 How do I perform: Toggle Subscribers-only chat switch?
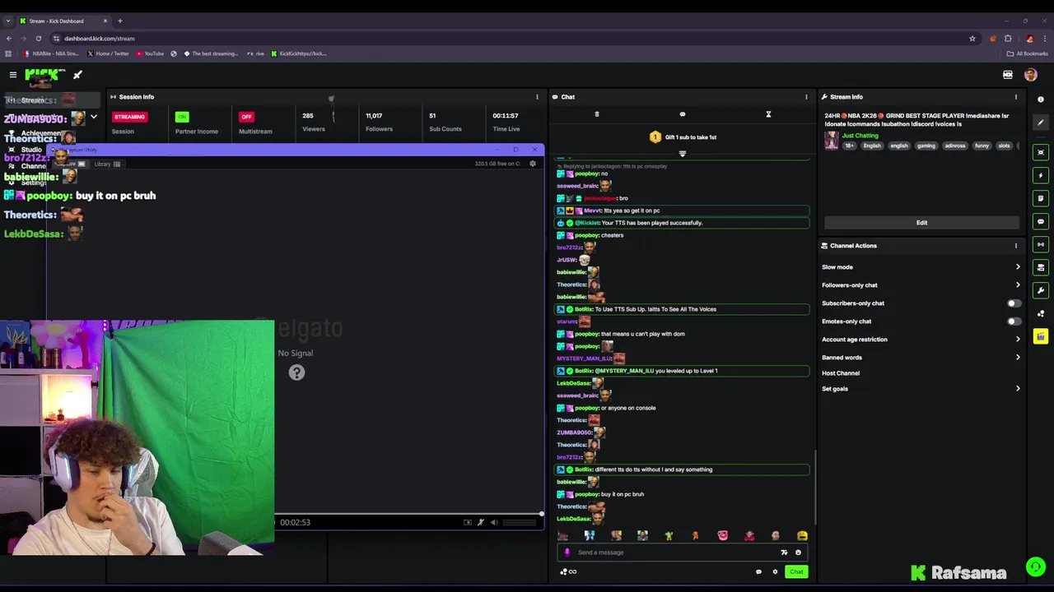click(x=1014, y=303)
